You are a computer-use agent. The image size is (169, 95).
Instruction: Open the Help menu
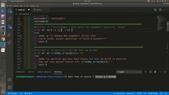coord(37,6)
